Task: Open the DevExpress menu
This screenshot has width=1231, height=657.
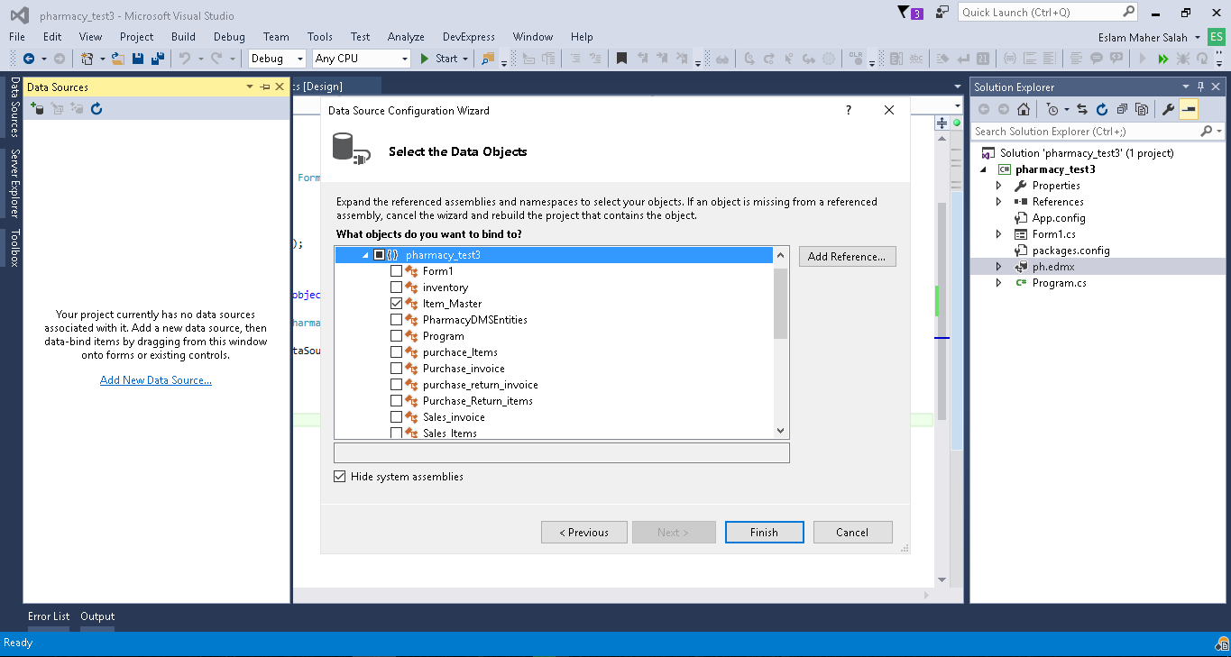Action: click(469, 37)
